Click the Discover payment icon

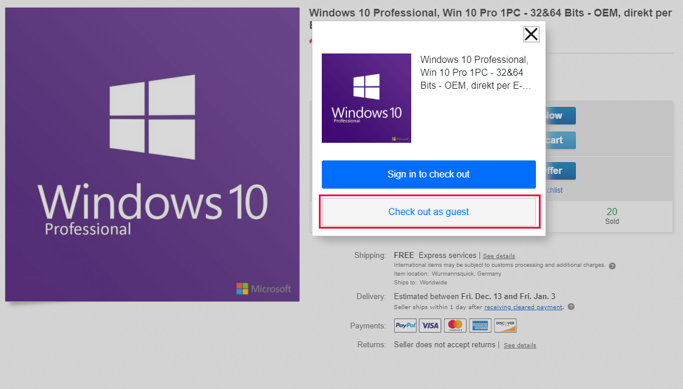pos(505,326)
